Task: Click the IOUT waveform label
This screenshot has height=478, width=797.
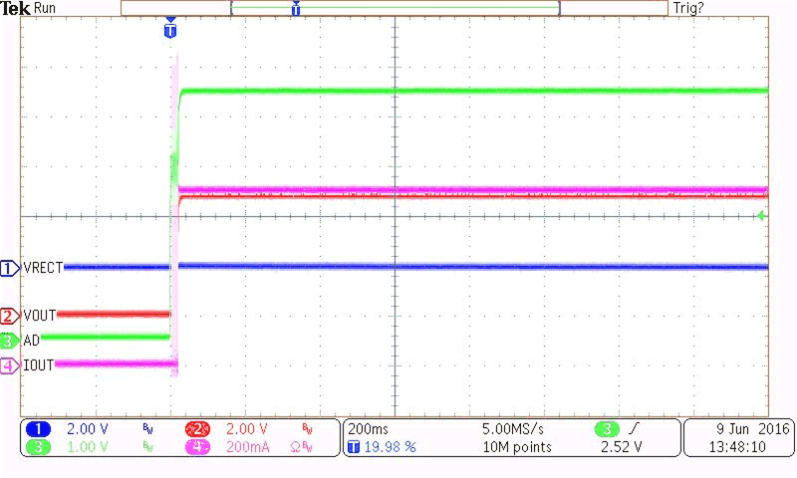Action: coord(39,365)
